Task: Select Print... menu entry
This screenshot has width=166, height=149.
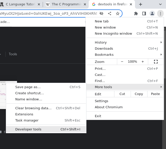Action: click(x=125, y=69)
